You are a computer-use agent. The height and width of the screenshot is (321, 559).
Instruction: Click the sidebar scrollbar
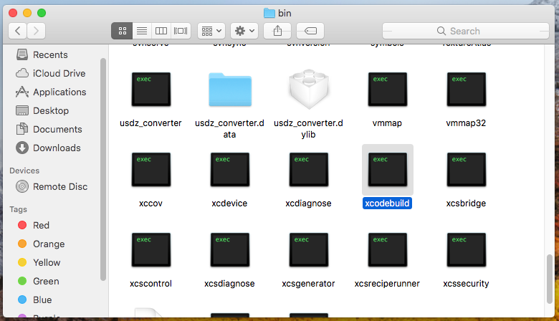103,170
